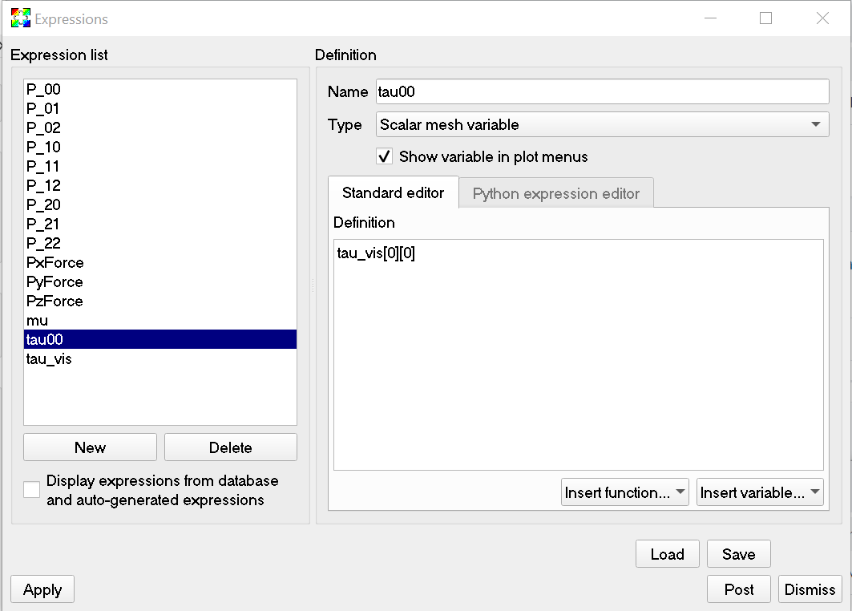Select P_00 in expression list

(160, 89)
